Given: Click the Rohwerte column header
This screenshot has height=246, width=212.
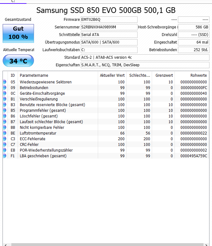Looking at the screenshot, I should pos(192,75).
